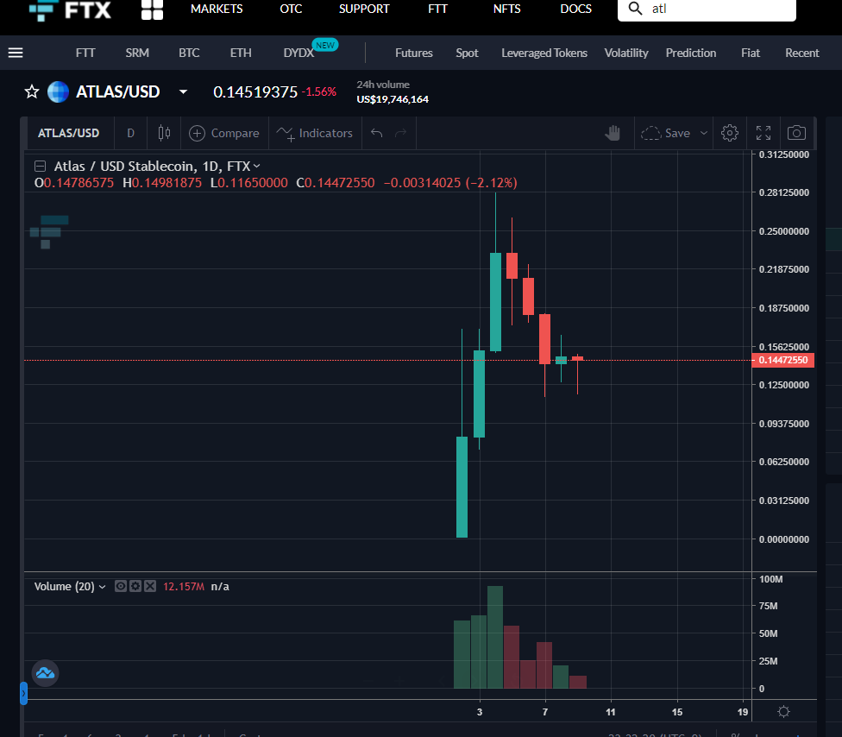Switch to the Futures tab
Screen dimensions: 842x737
(x=413, y=53)
